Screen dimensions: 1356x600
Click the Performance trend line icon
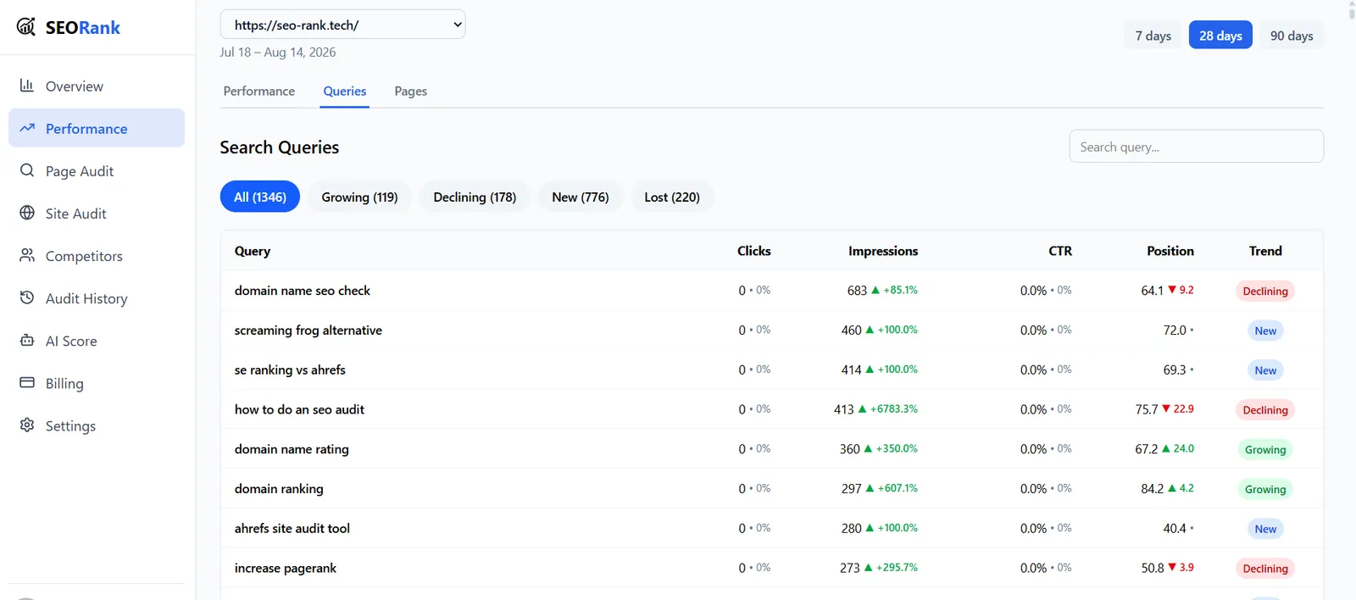[x=27, y=128]
